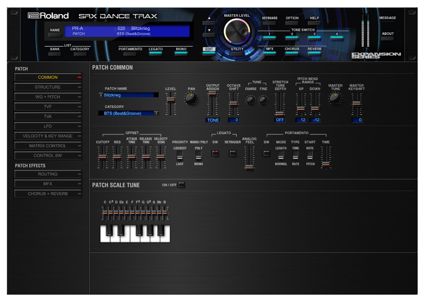Screen dimensions: 425x302
Task: Flip the Priority Loudest/Last switch
Action: (x=180, y=156)
